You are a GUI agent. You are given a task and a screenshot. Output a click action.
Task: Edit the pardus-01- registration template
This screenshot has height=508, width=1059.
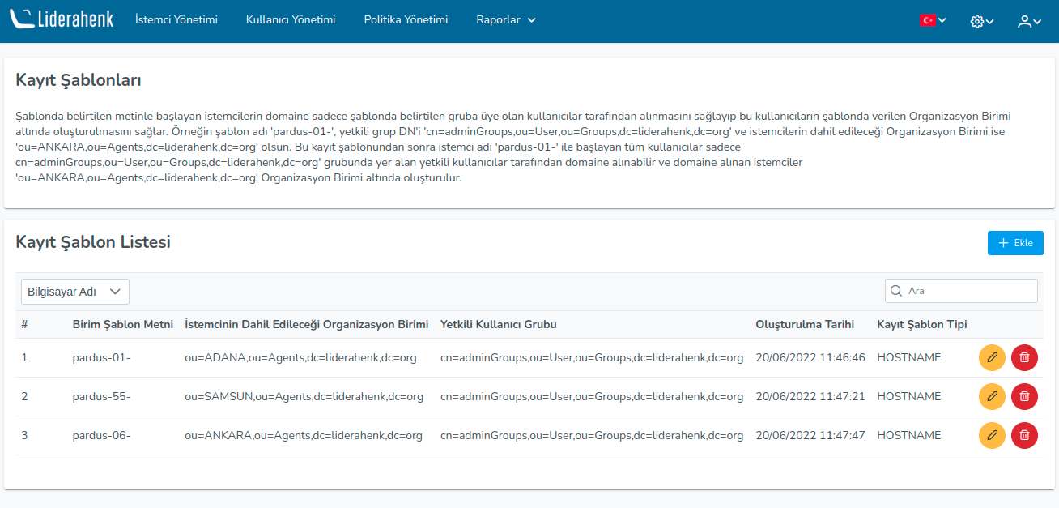tap(992, 357)
